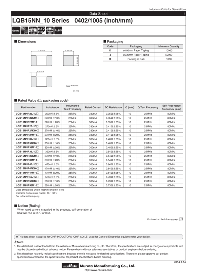Select ø180mm Paper Taping cell
Image resolution: width=197 pixels, height=278 pixels.
click(136, 50)
